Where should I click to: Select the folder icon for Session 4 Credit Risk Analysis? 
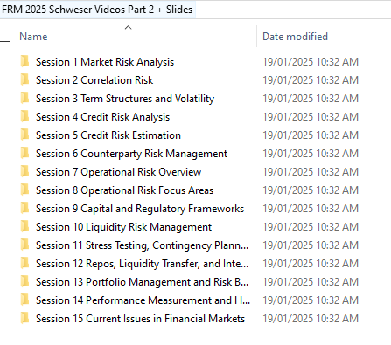click(x=25, y=116)
